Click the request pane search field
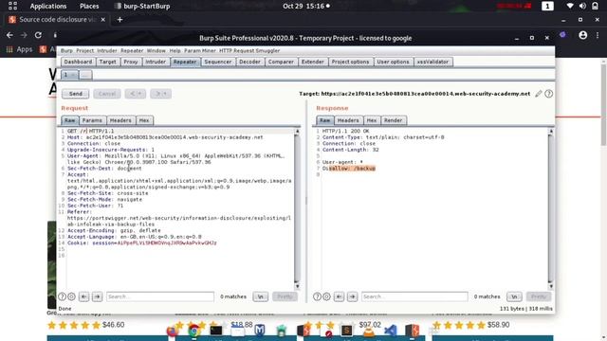The height and width of the screenshot is (341, 607). click(x=160, y=296)
